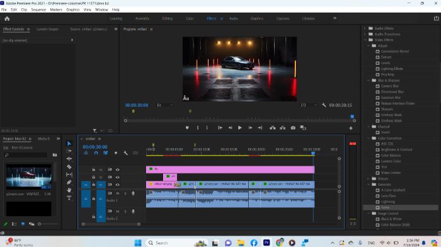Image resolution: width=441 pixels, height=247 pixels.
Task: Open the Fit zoom level dropdown
Action: tap(165, 105)
